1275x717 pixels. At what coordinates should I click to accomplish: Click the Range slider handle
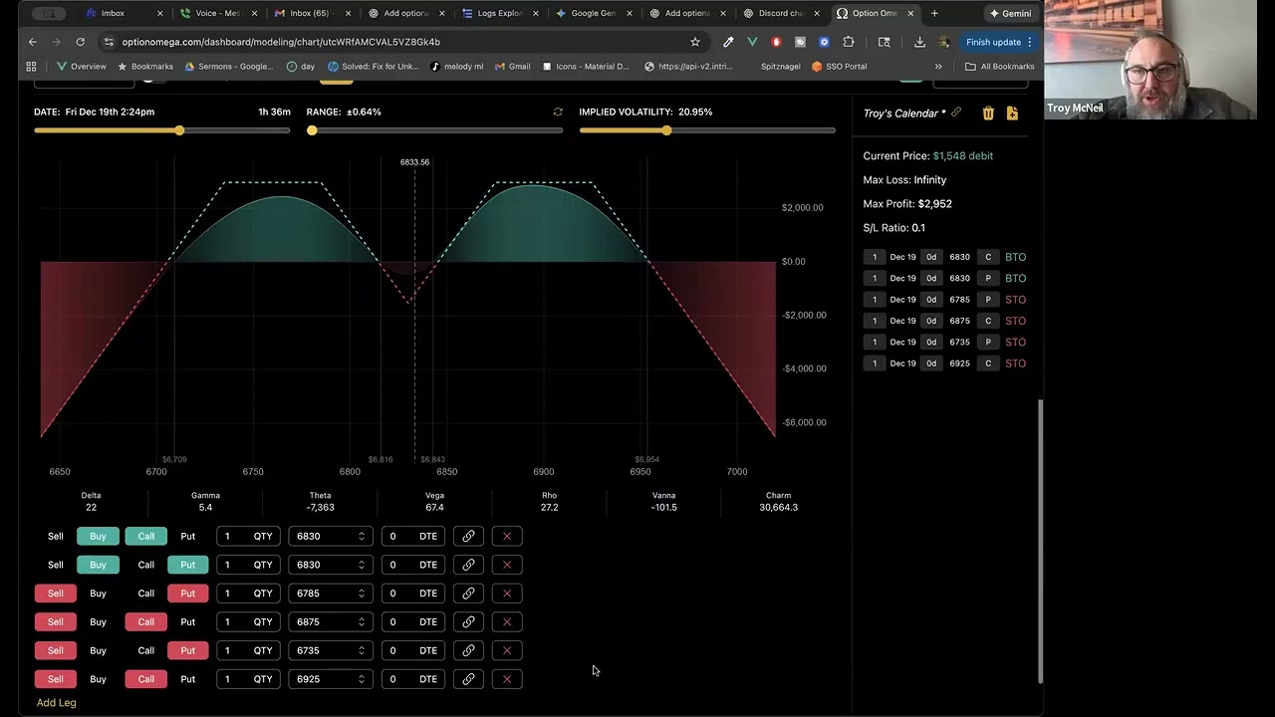pyautogui.click(x=312, y=130)
